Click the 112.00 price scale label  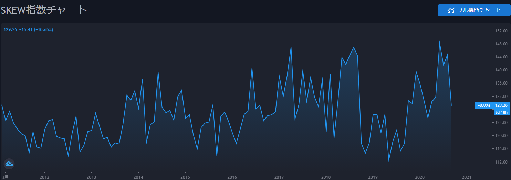coord(501,162)
